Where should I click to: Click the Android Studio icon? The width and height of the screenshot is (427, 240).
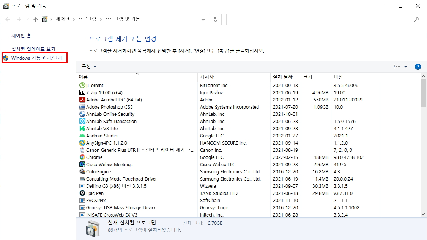coord(82,136)
